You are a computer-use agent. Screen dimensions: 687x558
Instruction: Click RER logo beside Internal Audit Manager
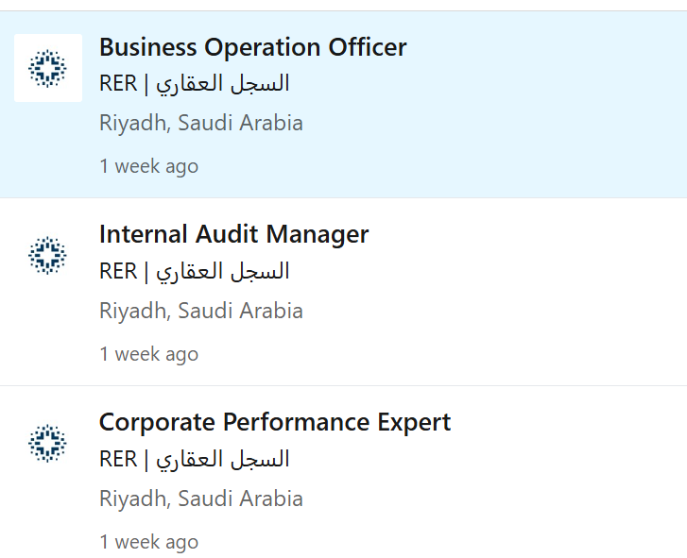pos(48,256)
